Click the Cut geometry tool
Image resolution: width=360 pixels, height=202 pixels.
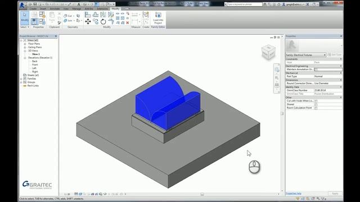[x=68, y=16]
